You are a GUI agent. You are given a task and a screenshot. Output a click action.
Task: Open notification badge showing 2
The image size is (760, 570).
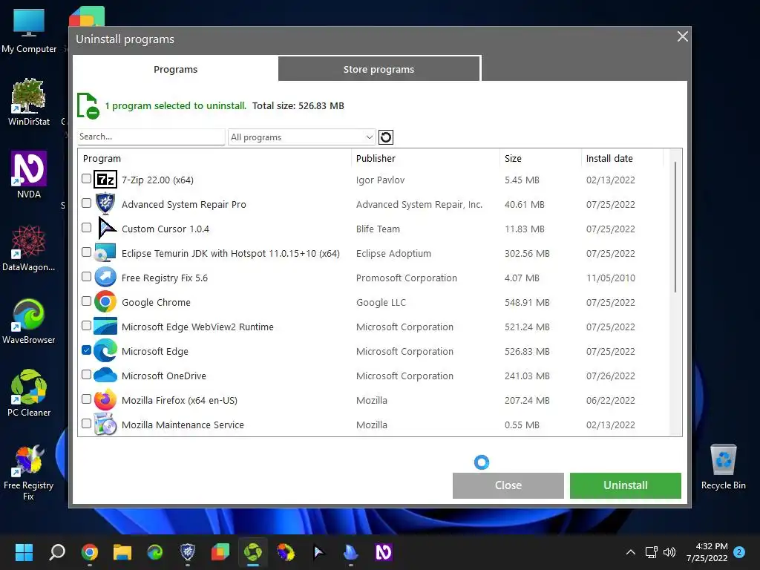click(739, 552)
